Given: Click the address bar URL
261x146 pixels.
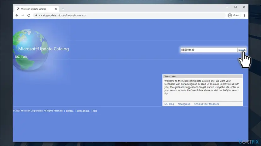Looking at the screenshot, I should tap(63, 15).
